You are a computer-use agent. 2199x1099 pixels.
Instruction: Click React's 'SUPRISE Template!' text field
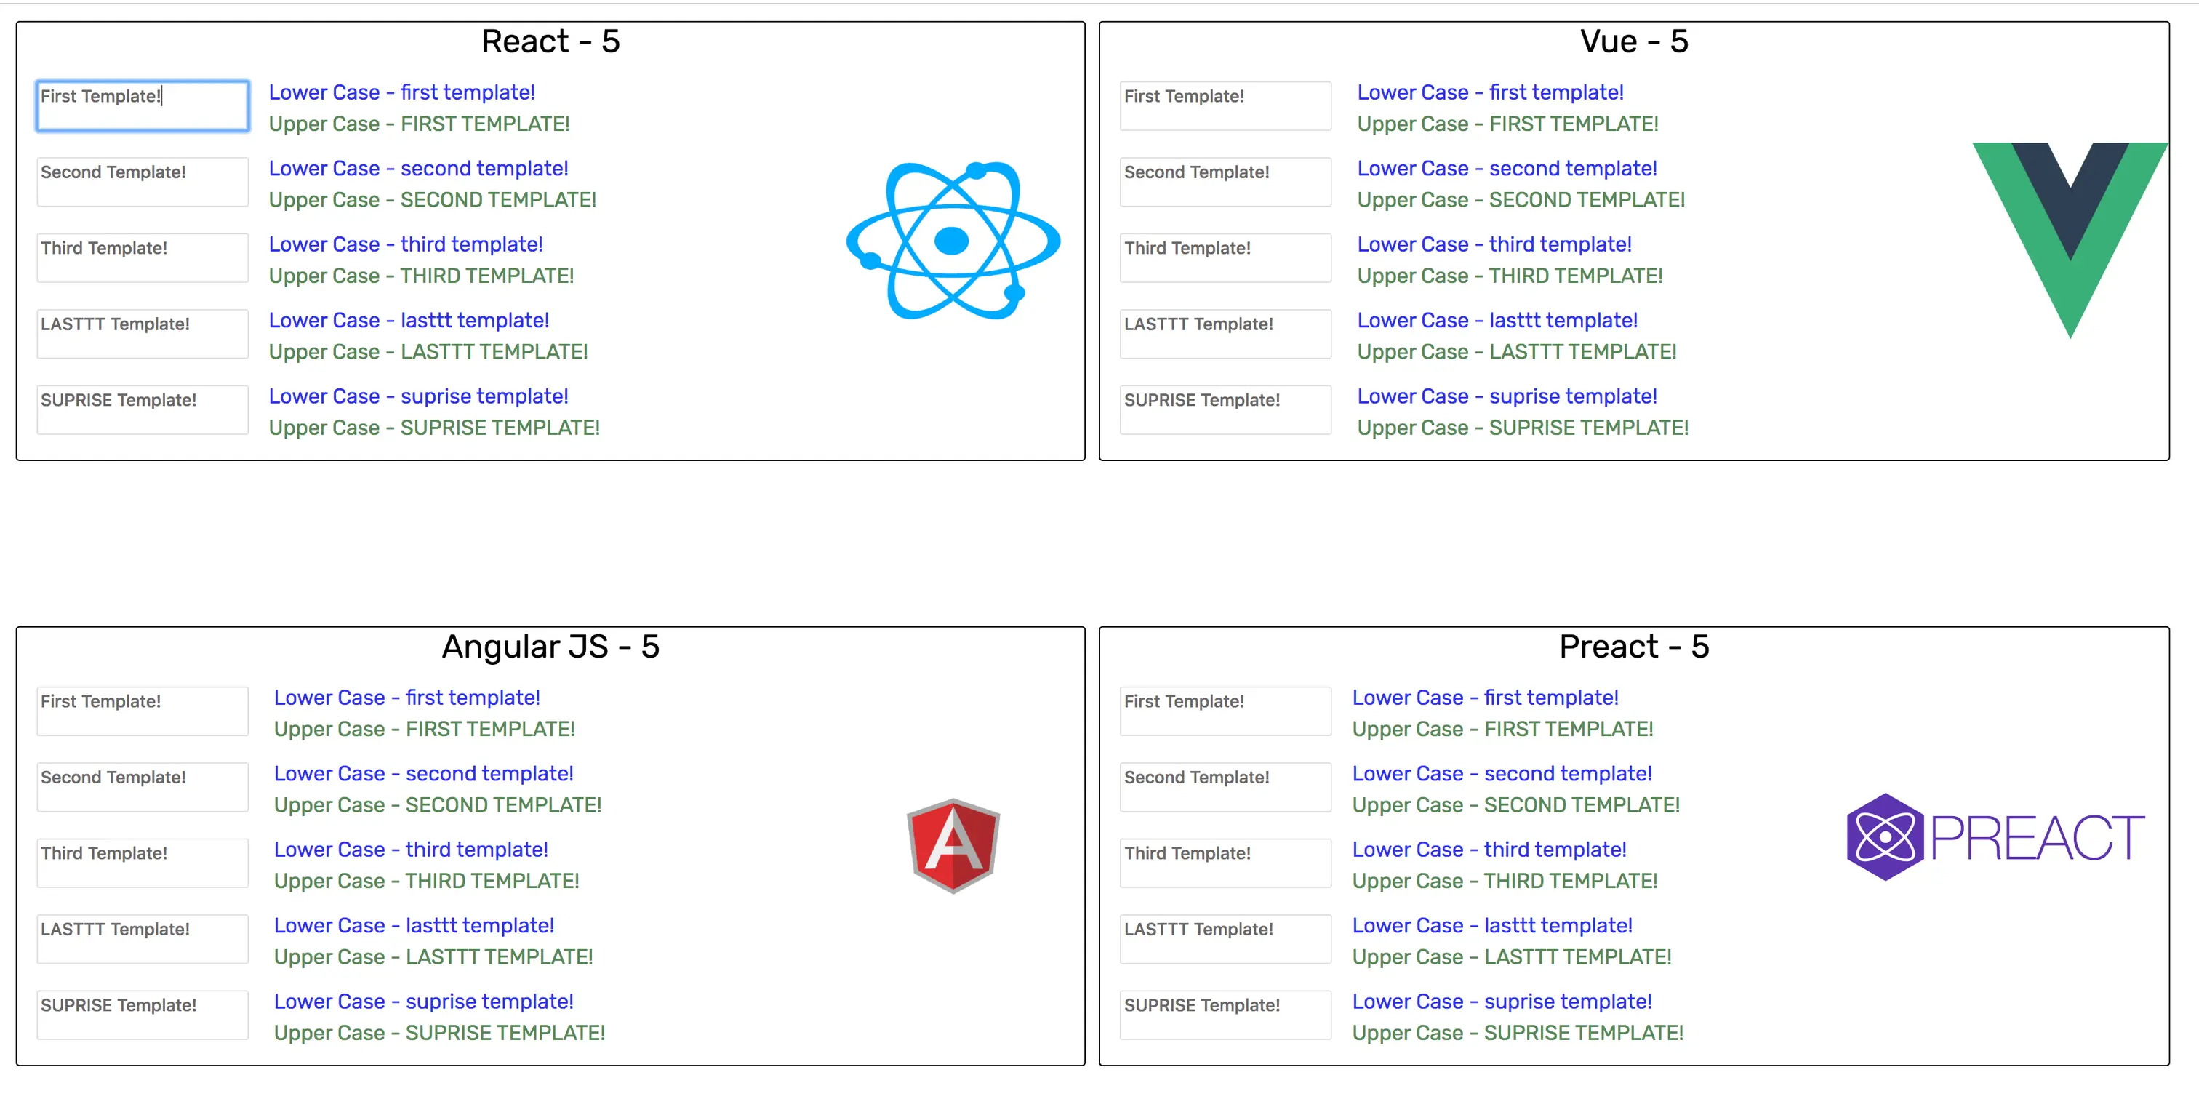pos(143,410)
